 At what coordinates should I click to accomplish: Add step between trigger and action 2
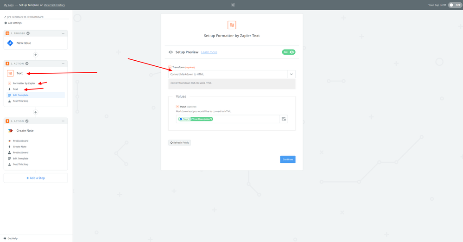(x=36, y=55)
